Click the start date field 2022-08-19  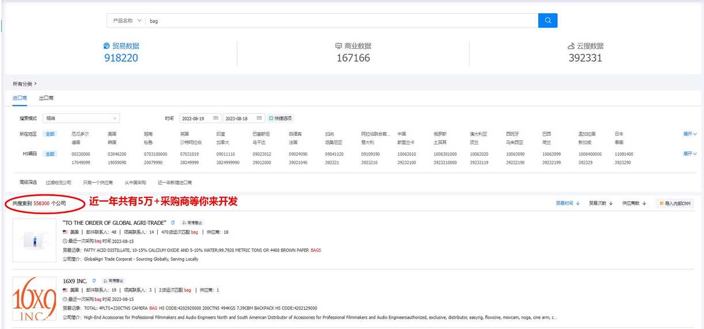tap(200, 118)
